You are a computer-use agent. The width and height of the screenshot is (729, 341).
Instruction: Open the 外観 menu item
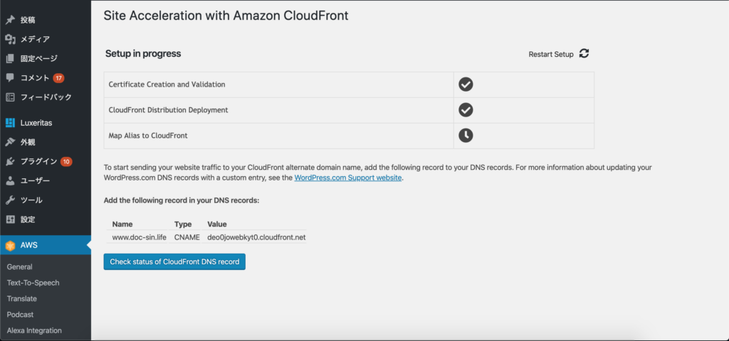46,142
